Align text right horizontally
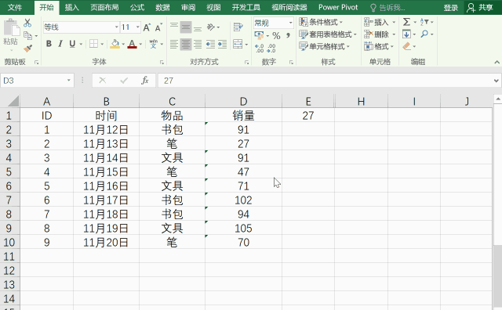 coord(198,44)
